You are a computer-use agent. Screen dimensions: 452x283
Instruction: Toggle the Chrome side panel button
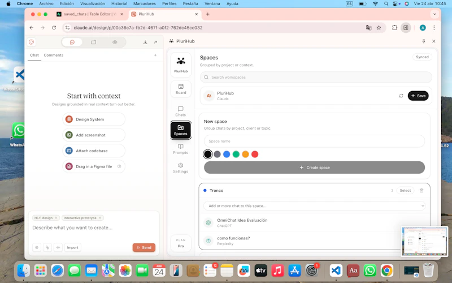406,28
